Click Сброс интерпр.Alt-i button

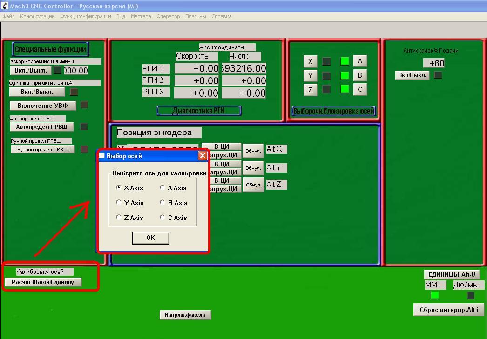449,310
